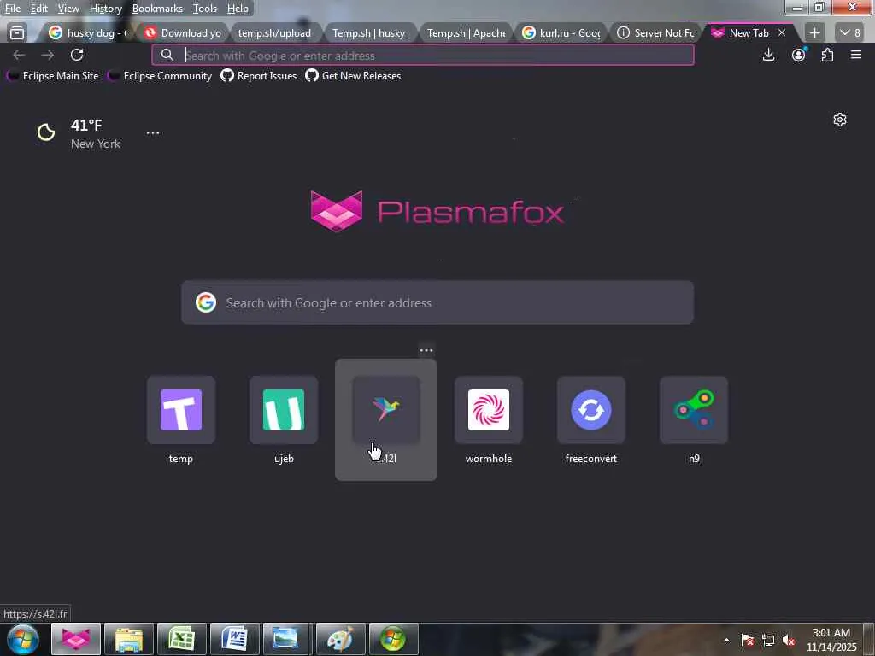Open the Get New Releases bookmark
The width and height of the screenshot is (875, 656).
[x=353, y=76]
